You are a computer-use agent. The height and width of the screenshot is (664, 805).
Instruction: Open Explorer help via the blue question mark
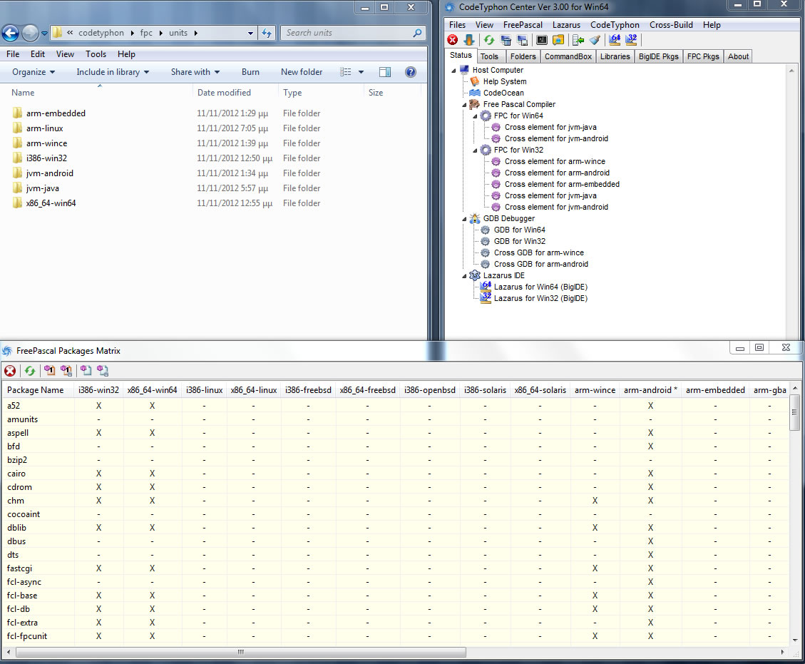(x=410, y=72)
